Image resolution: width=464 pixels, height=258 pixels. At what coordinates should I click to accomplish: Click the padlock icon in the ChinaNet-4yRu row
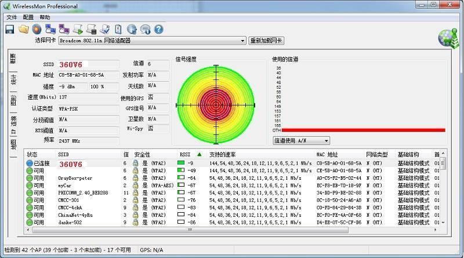click(135, 215)
